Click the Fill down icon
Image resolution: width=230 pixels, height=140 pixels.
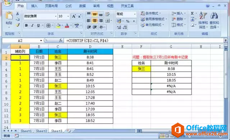click(192, 19)
